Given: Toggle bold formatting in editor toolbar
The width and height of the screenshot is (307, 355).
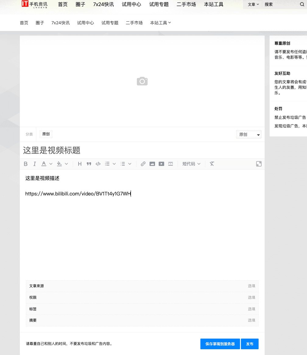Looking at the screenshot, I should click(x=26, y=164).
